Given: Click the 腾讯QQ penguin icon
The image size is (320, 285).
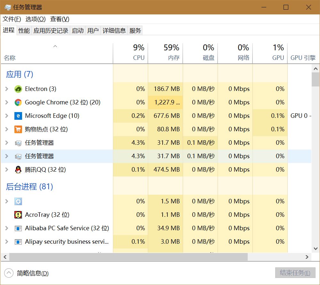Looking at the screenshot, I should (18, 169).
